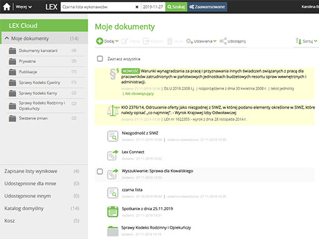Open the Więcej dropdown menu
The height and width of the screenshot is (239, 319).
click(x=24, y=7)
